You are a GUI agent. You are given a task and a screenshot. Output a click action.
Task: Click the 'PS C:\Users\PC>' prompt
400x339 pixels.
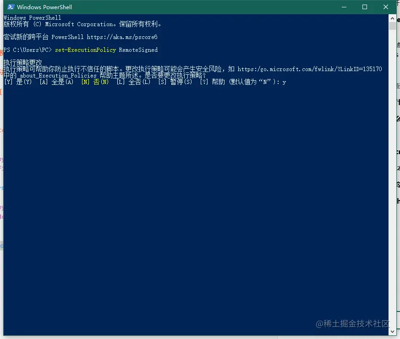(x=27, y=50)
